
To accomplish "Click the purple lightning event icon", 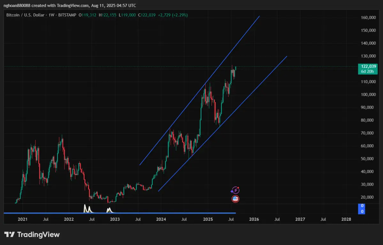I will (x=235, y=190).
